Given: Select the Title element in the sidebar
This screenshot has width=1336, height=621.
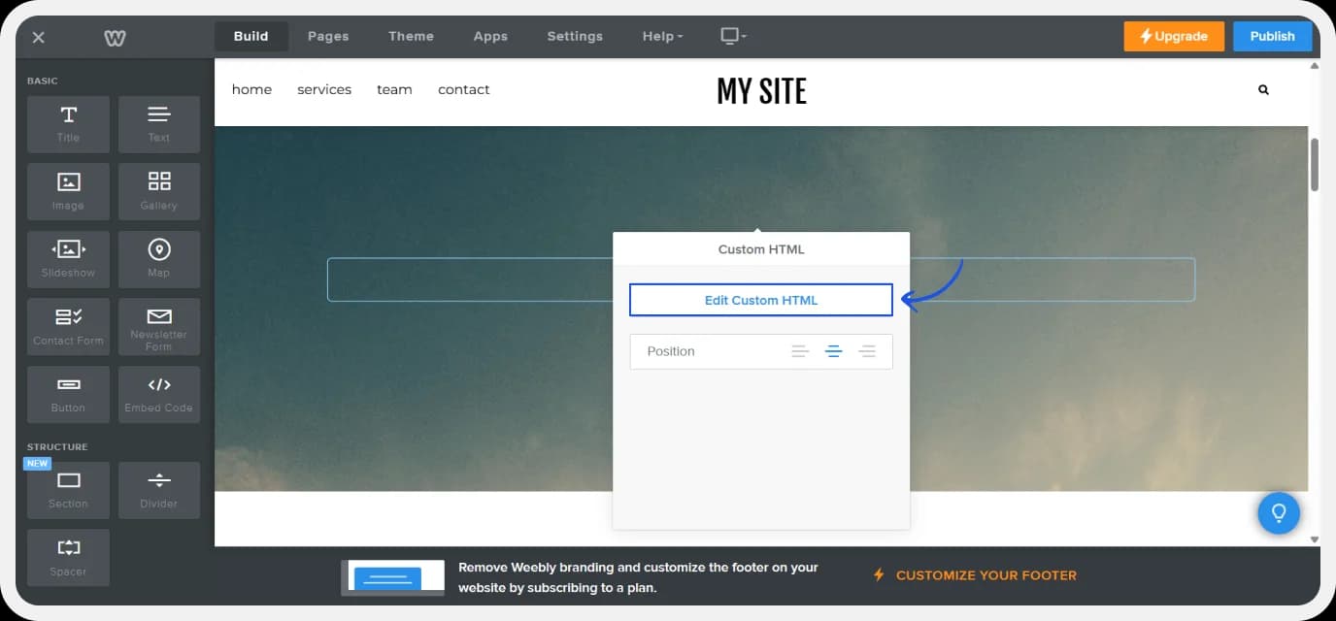Looking at the screenshot, I should pyautogui.click(x=68, y=124).
